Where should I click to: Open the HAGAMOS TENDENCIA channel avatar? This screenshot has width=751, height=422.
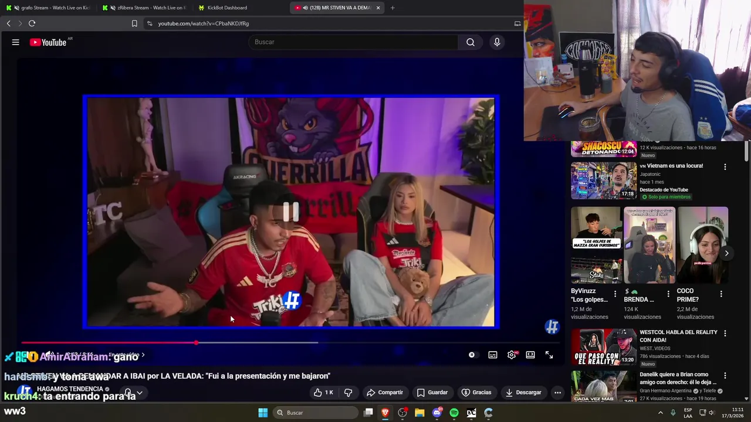click(24, 392)
